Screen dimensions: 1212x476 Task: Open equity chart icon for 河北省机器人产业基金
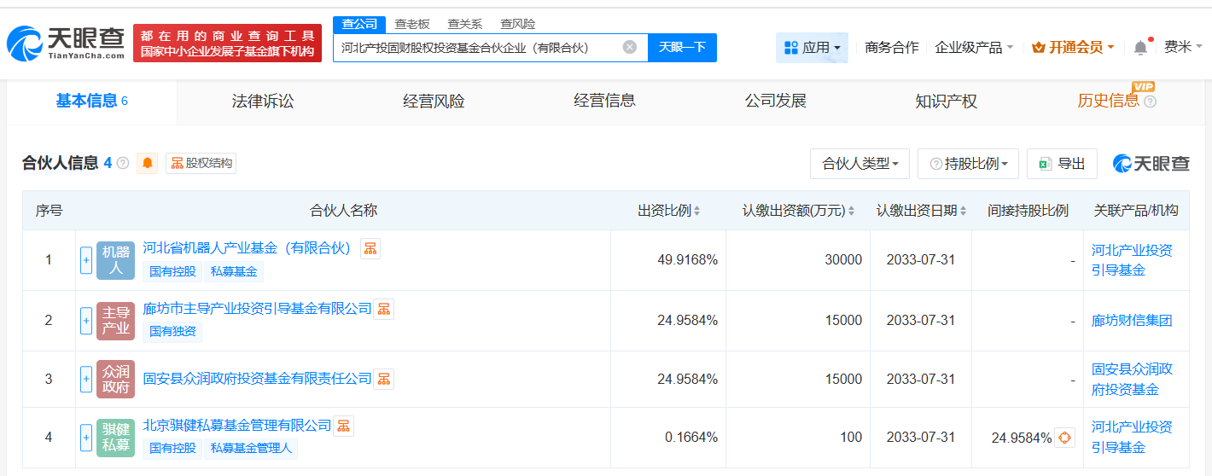[x=370, y=248]
